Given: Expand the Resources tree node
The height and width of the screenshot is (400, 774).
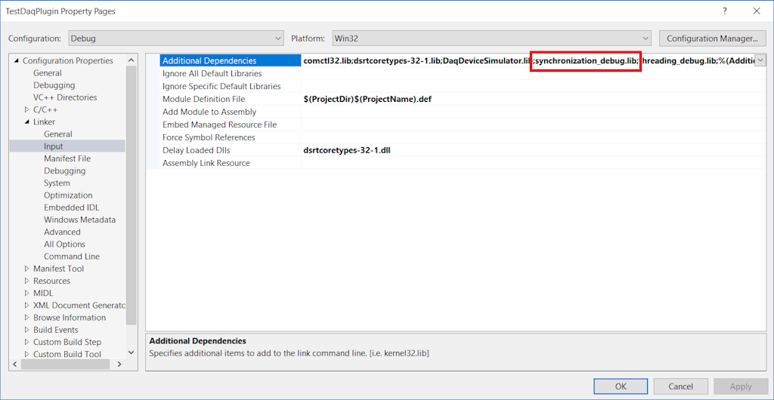Looking at the screenshot, I should tap(26, 281).
